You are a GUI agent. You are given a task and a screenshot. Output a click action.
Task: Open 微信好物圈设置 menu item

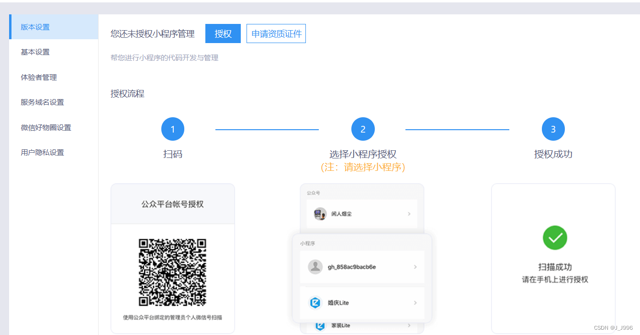[54, 127]
